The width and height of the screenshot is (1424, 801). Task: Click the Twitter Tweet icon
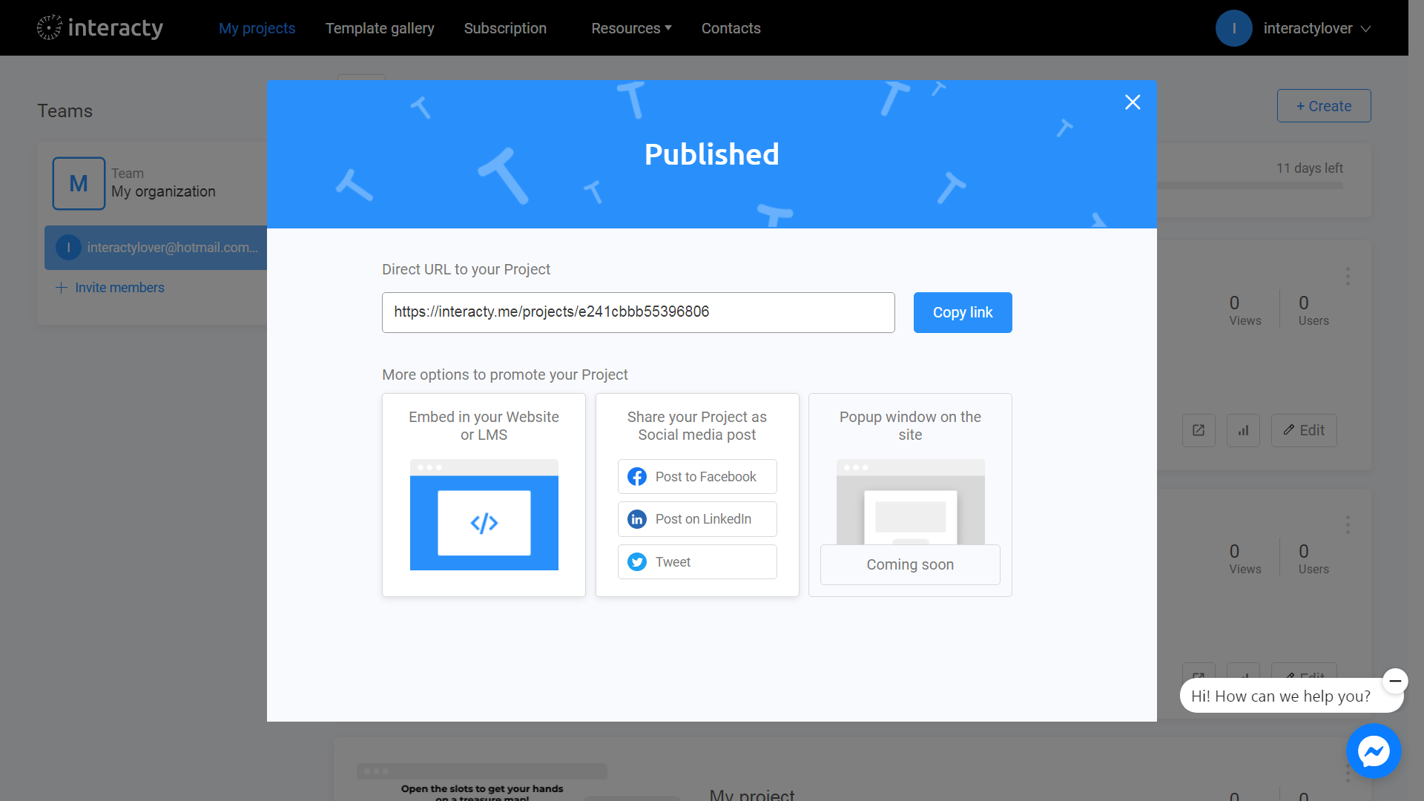pyautogui.click(x=638, y=561)
